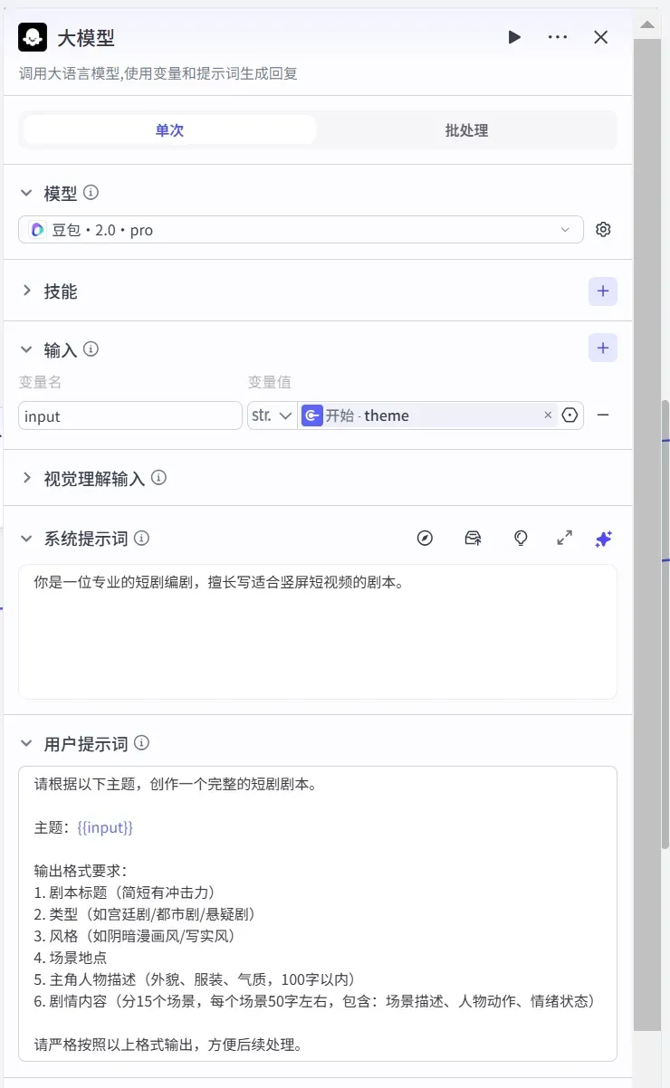
Task: Remove the input variable row
Action: [603, 415]
